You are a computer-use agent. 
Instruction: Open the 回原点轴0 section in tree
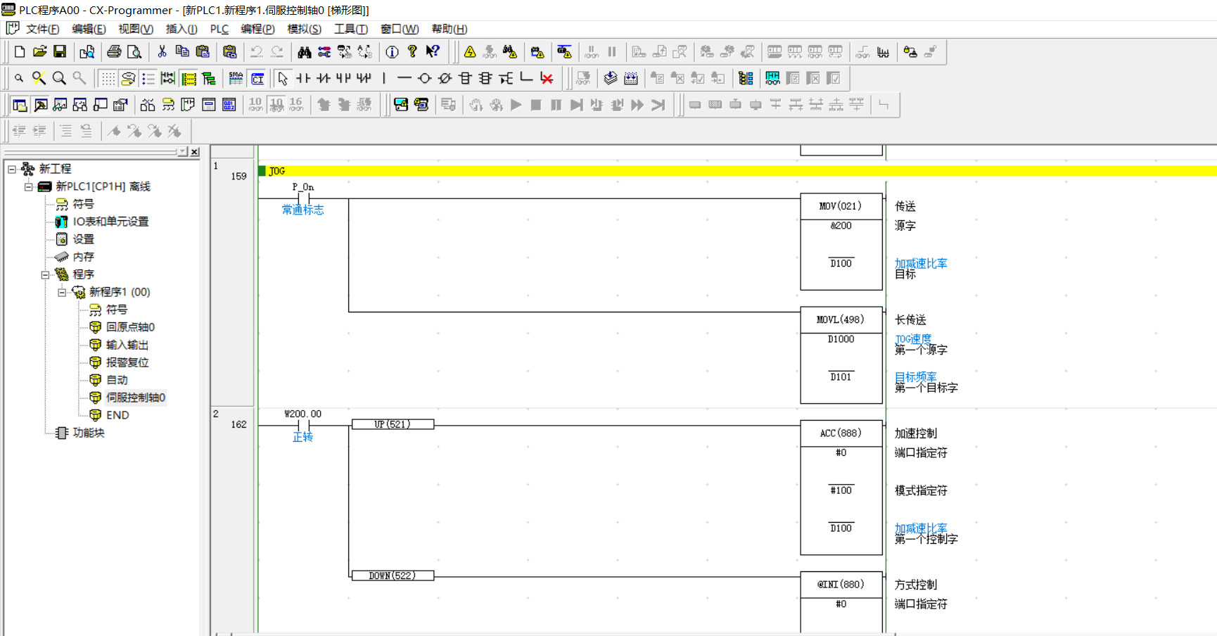(130, 327)
